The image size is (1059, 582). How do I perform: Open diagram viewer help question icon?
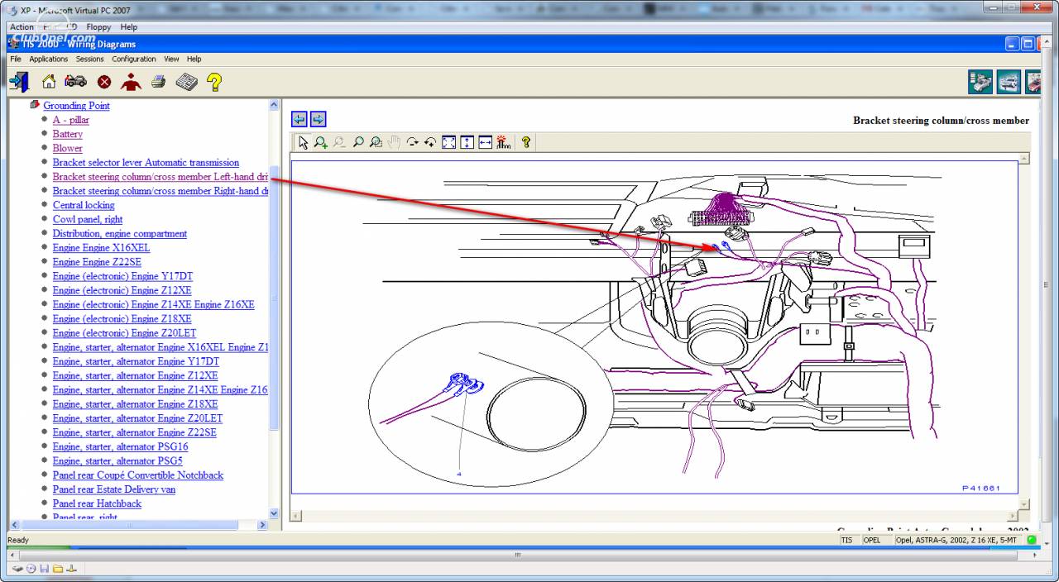point(526,142)
